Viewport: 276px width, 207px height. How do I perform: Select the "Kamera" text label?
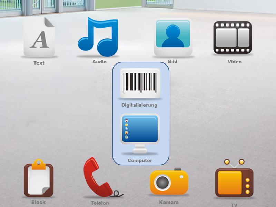click(x=169, y=202)
